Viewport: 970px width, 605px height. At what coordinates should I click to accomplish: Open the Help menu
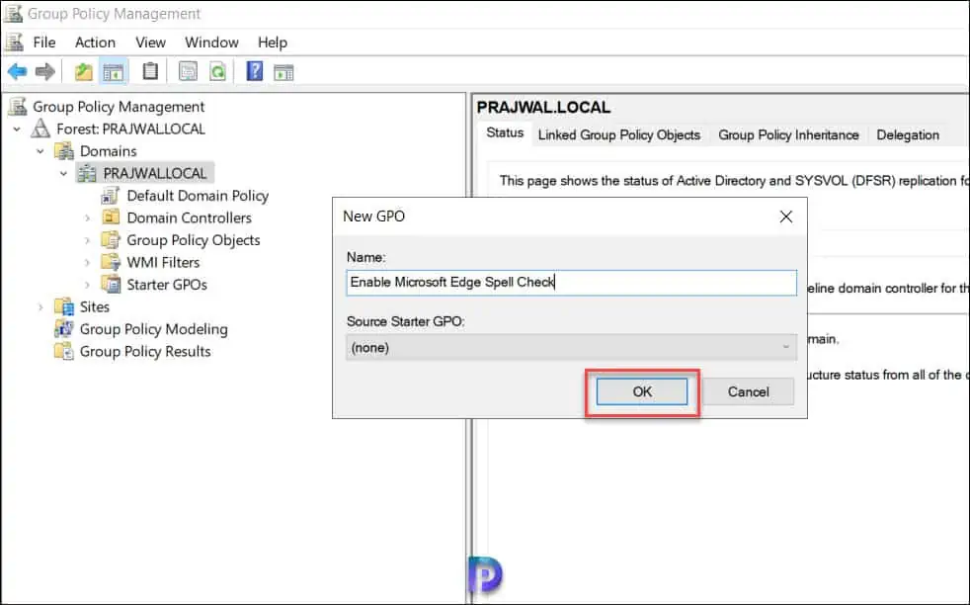(x=273, y=43)
